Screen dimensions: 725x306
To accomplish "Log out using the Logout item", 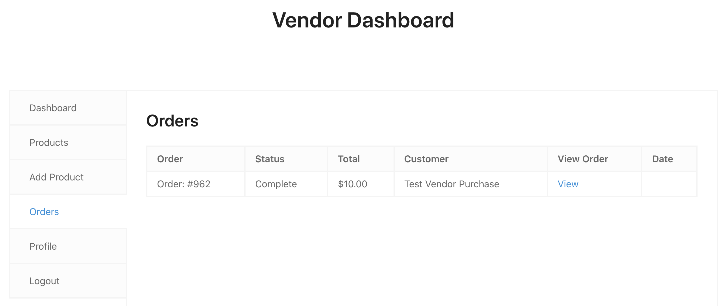I will pos(44,281).
